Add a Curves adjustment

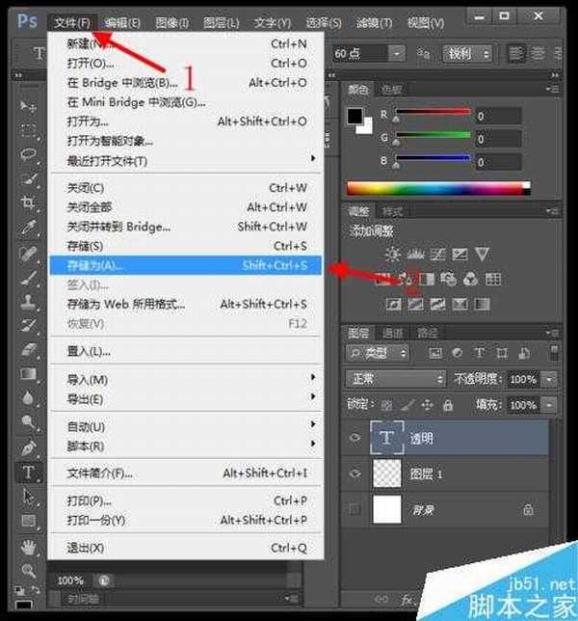pos(437,255)
